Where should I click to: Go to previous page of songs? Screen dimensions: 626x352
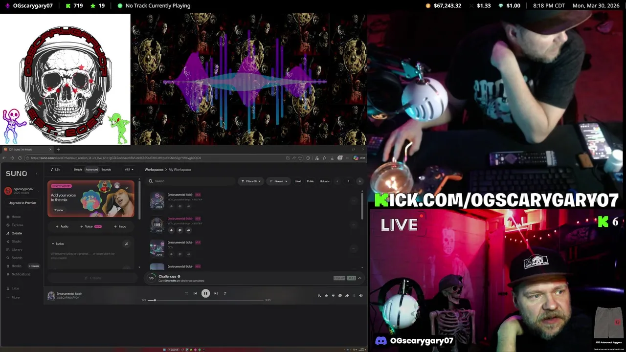click(337, 181)
